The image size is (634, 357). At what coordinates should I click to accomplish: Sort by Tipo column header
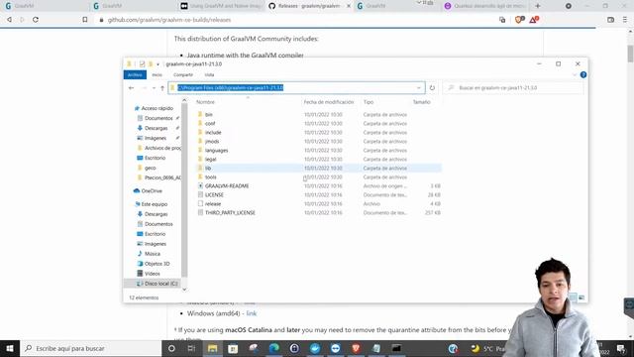click(368, 102)
